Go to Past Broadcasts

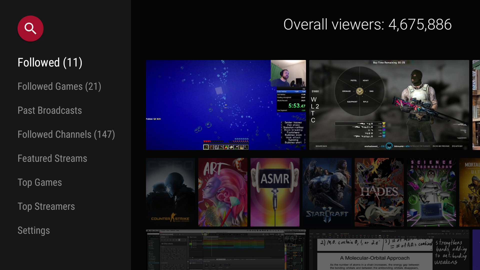(50, 110)
